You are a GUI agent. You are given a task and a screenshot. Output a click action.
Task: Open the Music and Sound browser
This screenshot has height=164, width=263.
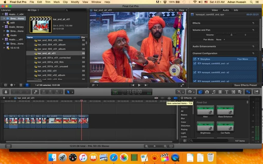[213, 92]
